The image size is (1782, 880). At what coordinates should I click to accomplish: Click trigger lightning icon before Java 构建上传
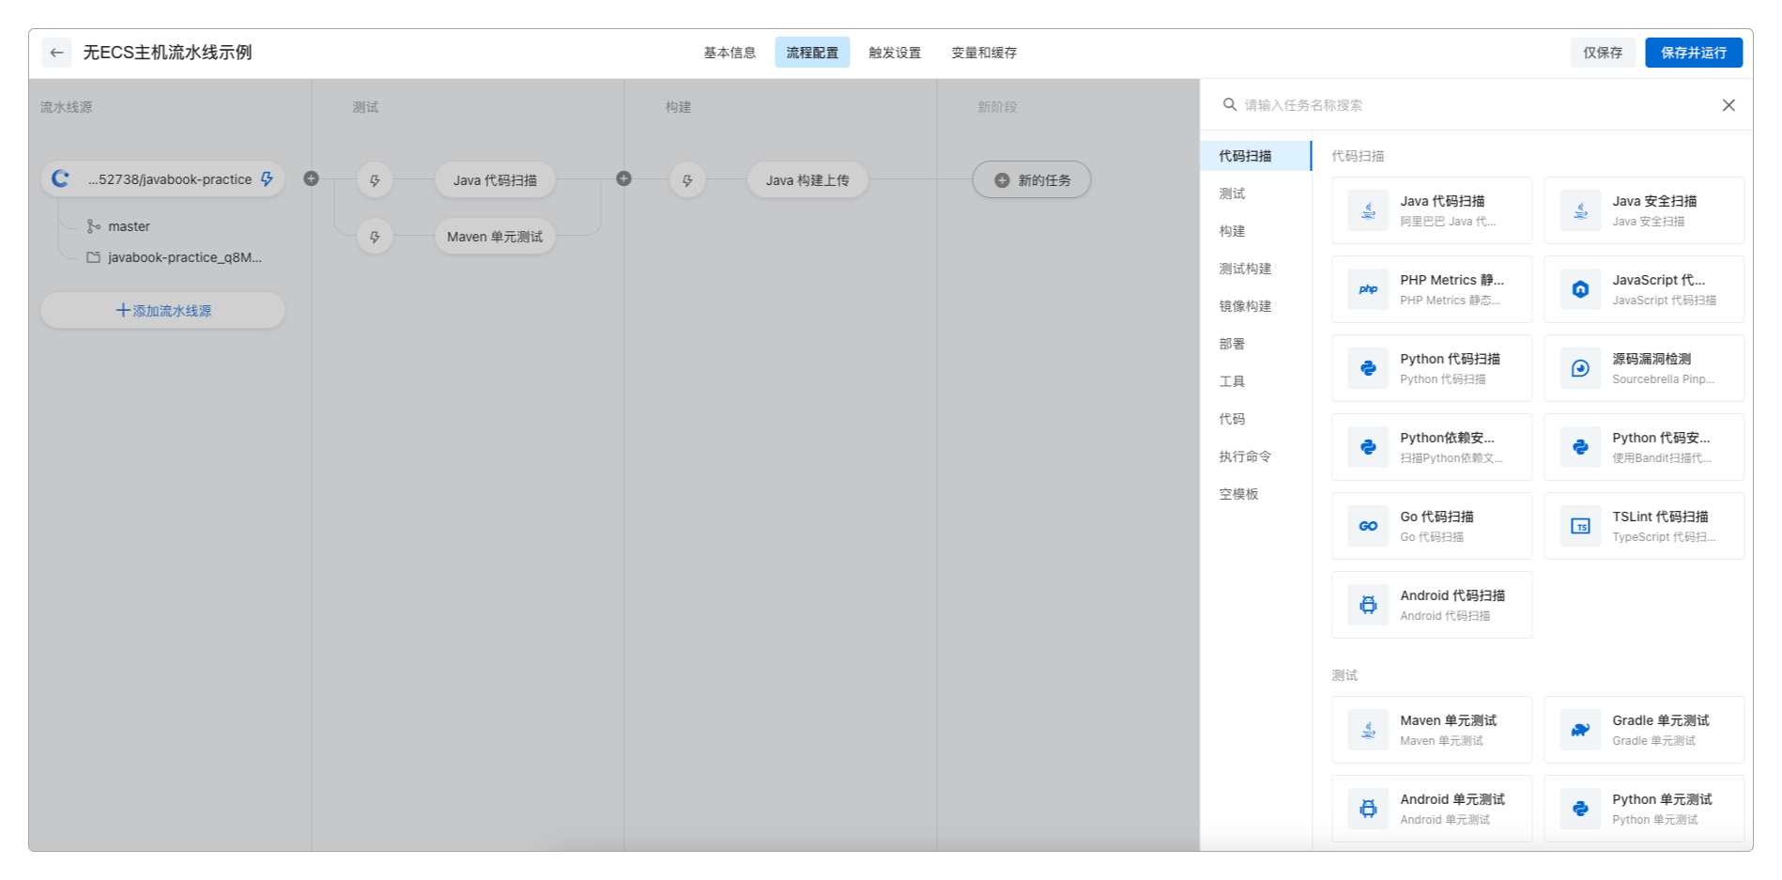[x=687, y=180]
